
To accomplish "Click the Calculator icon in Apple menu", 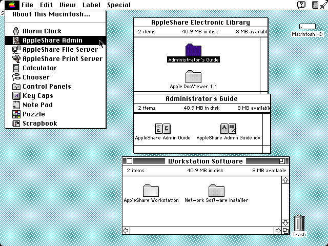I will coord(16,68).
